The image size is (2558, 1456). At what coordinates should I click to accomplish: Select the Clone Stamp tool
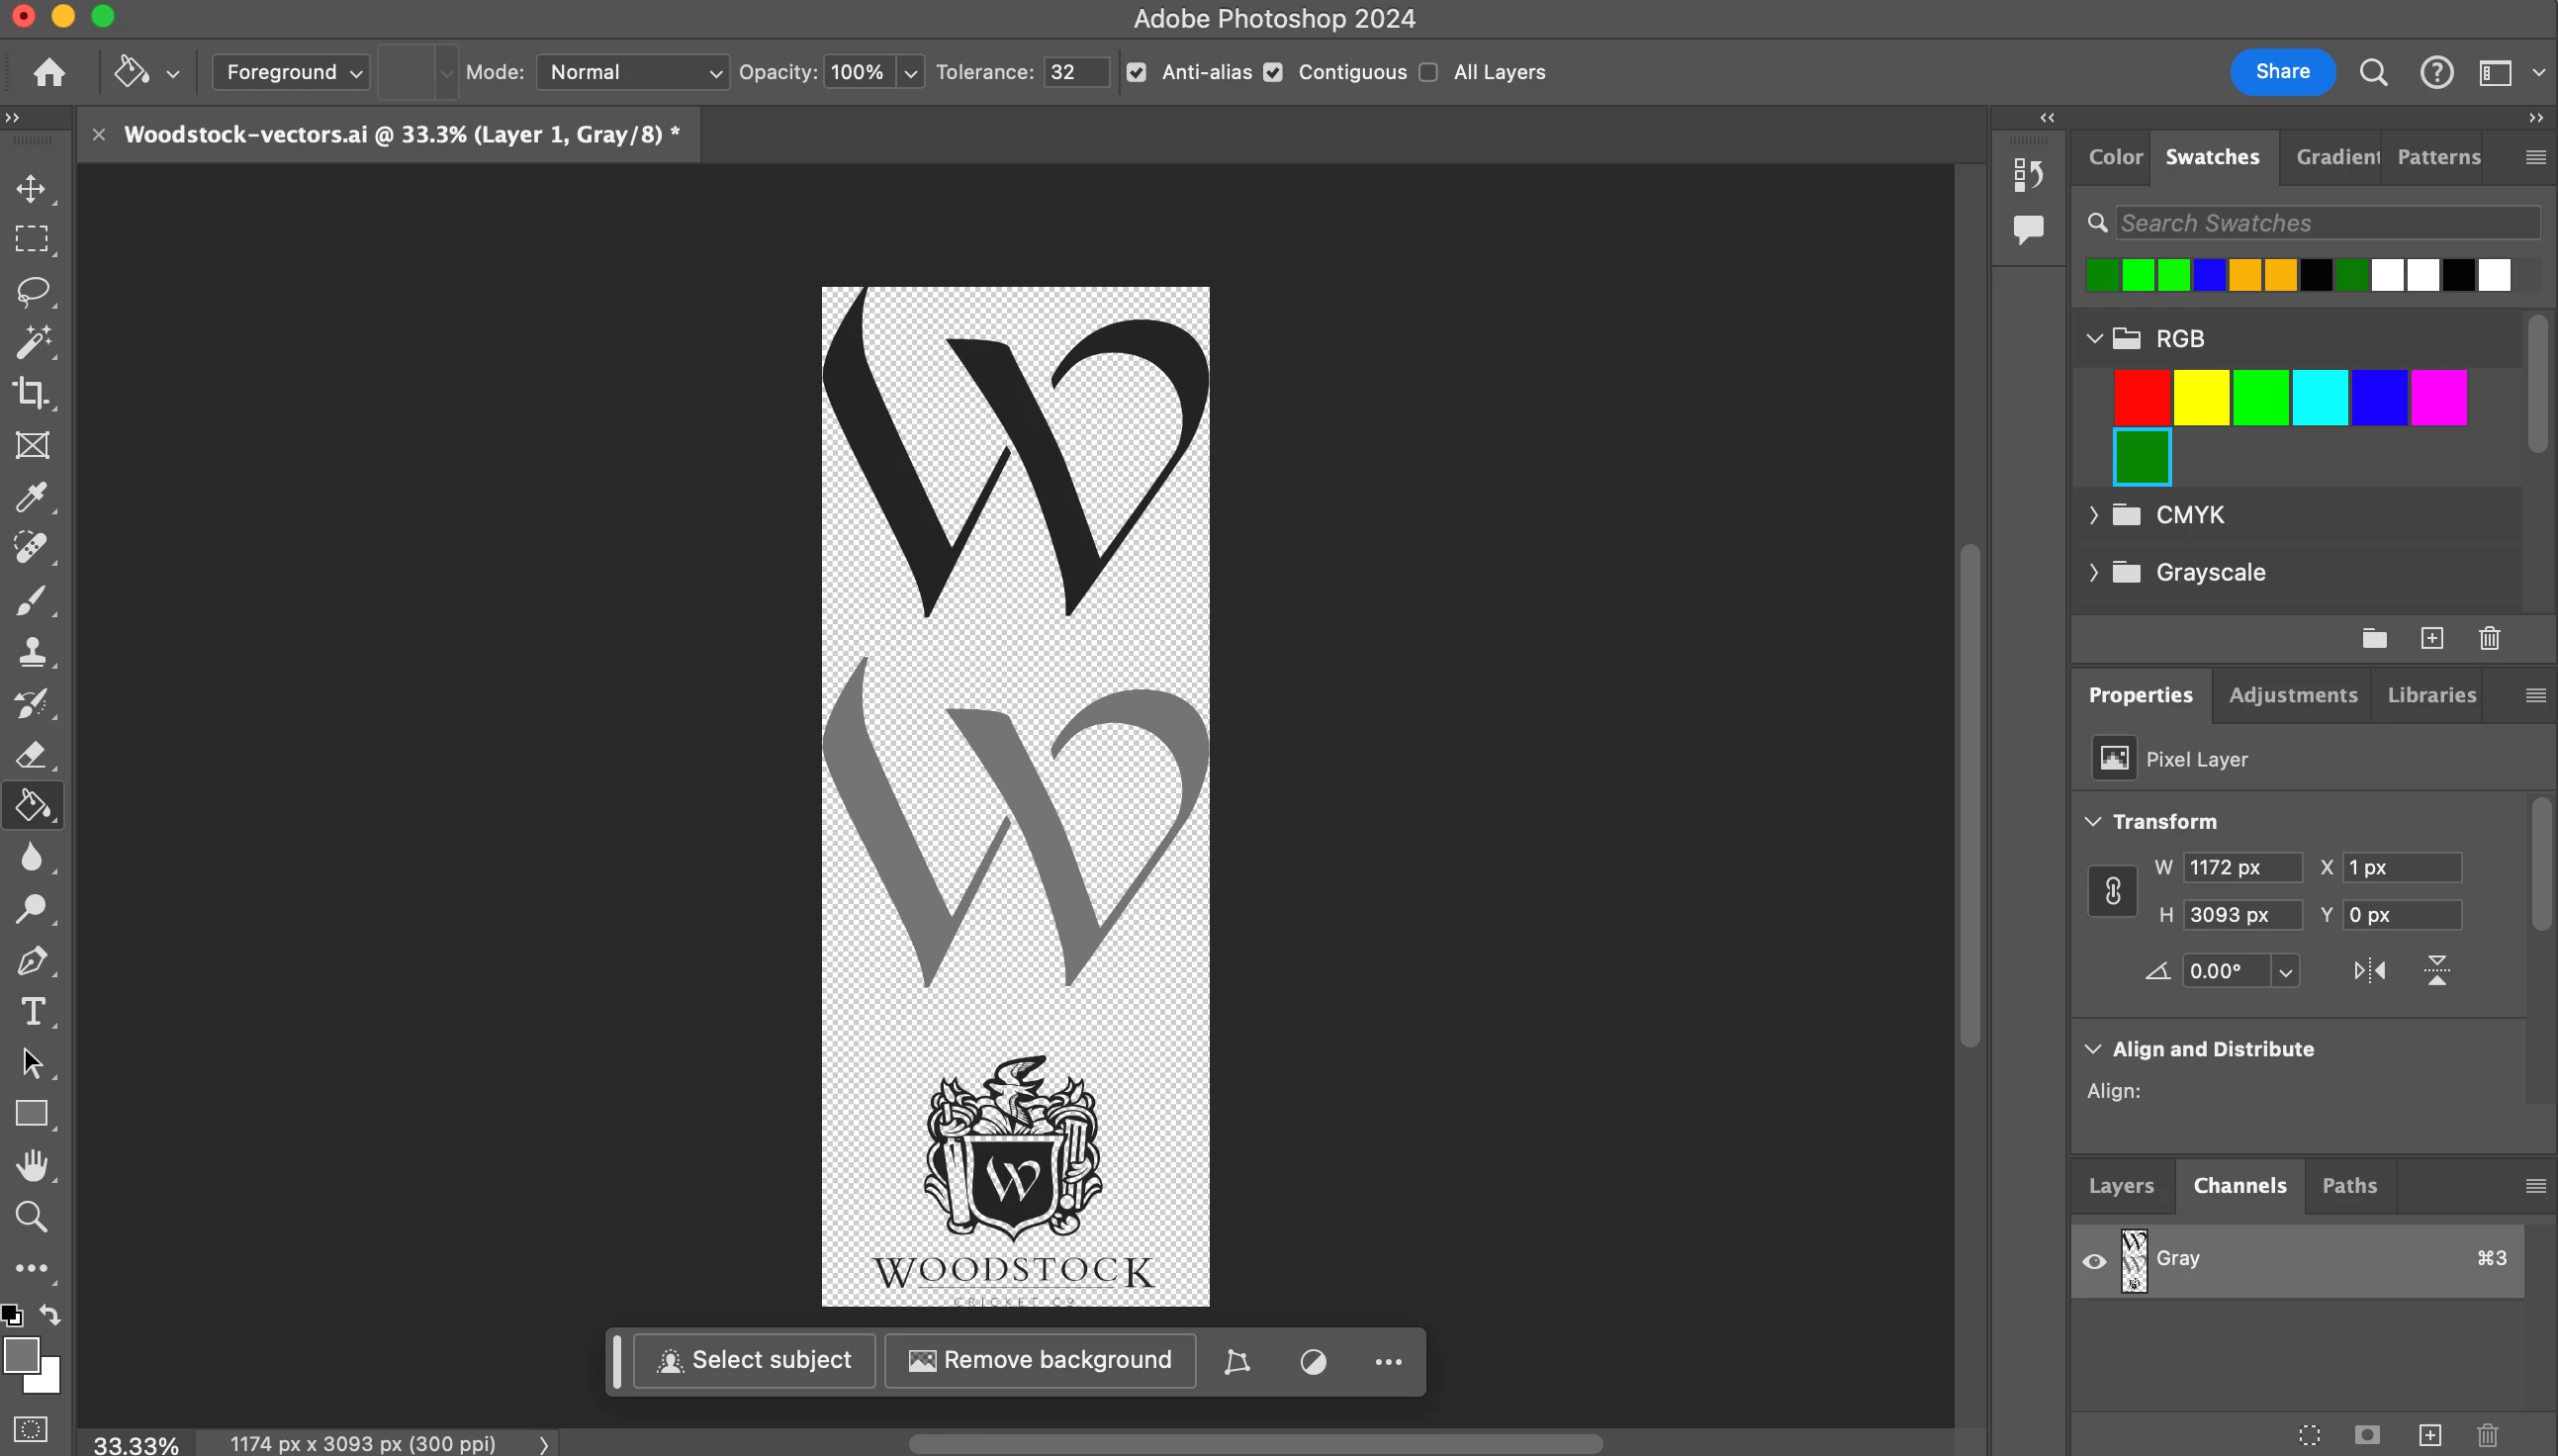[x=31, y=652]
